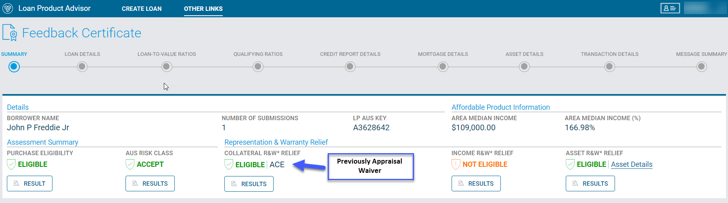Click the Purchase Eligibility green shield icon

11,164
